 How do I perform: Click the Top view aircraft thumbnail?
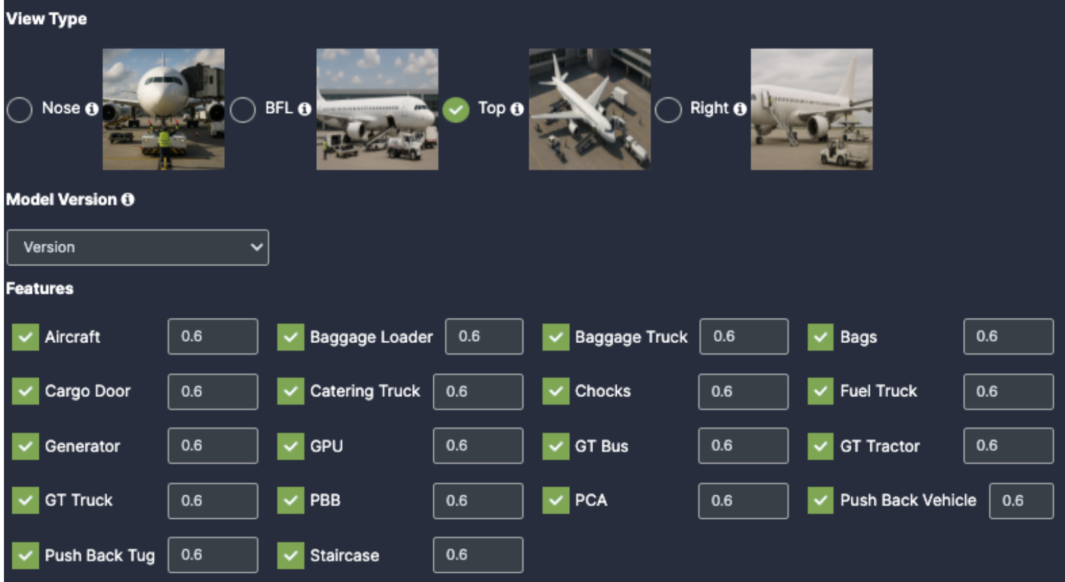click(x=590, y=109)
